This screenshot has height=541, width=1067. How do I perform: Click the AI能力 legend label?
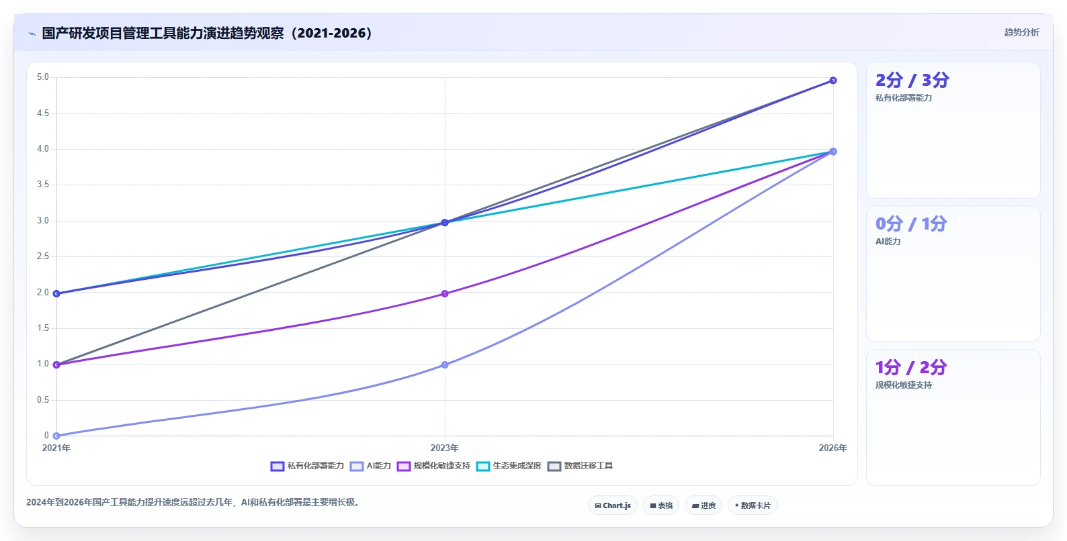click(x=379, y=466)
